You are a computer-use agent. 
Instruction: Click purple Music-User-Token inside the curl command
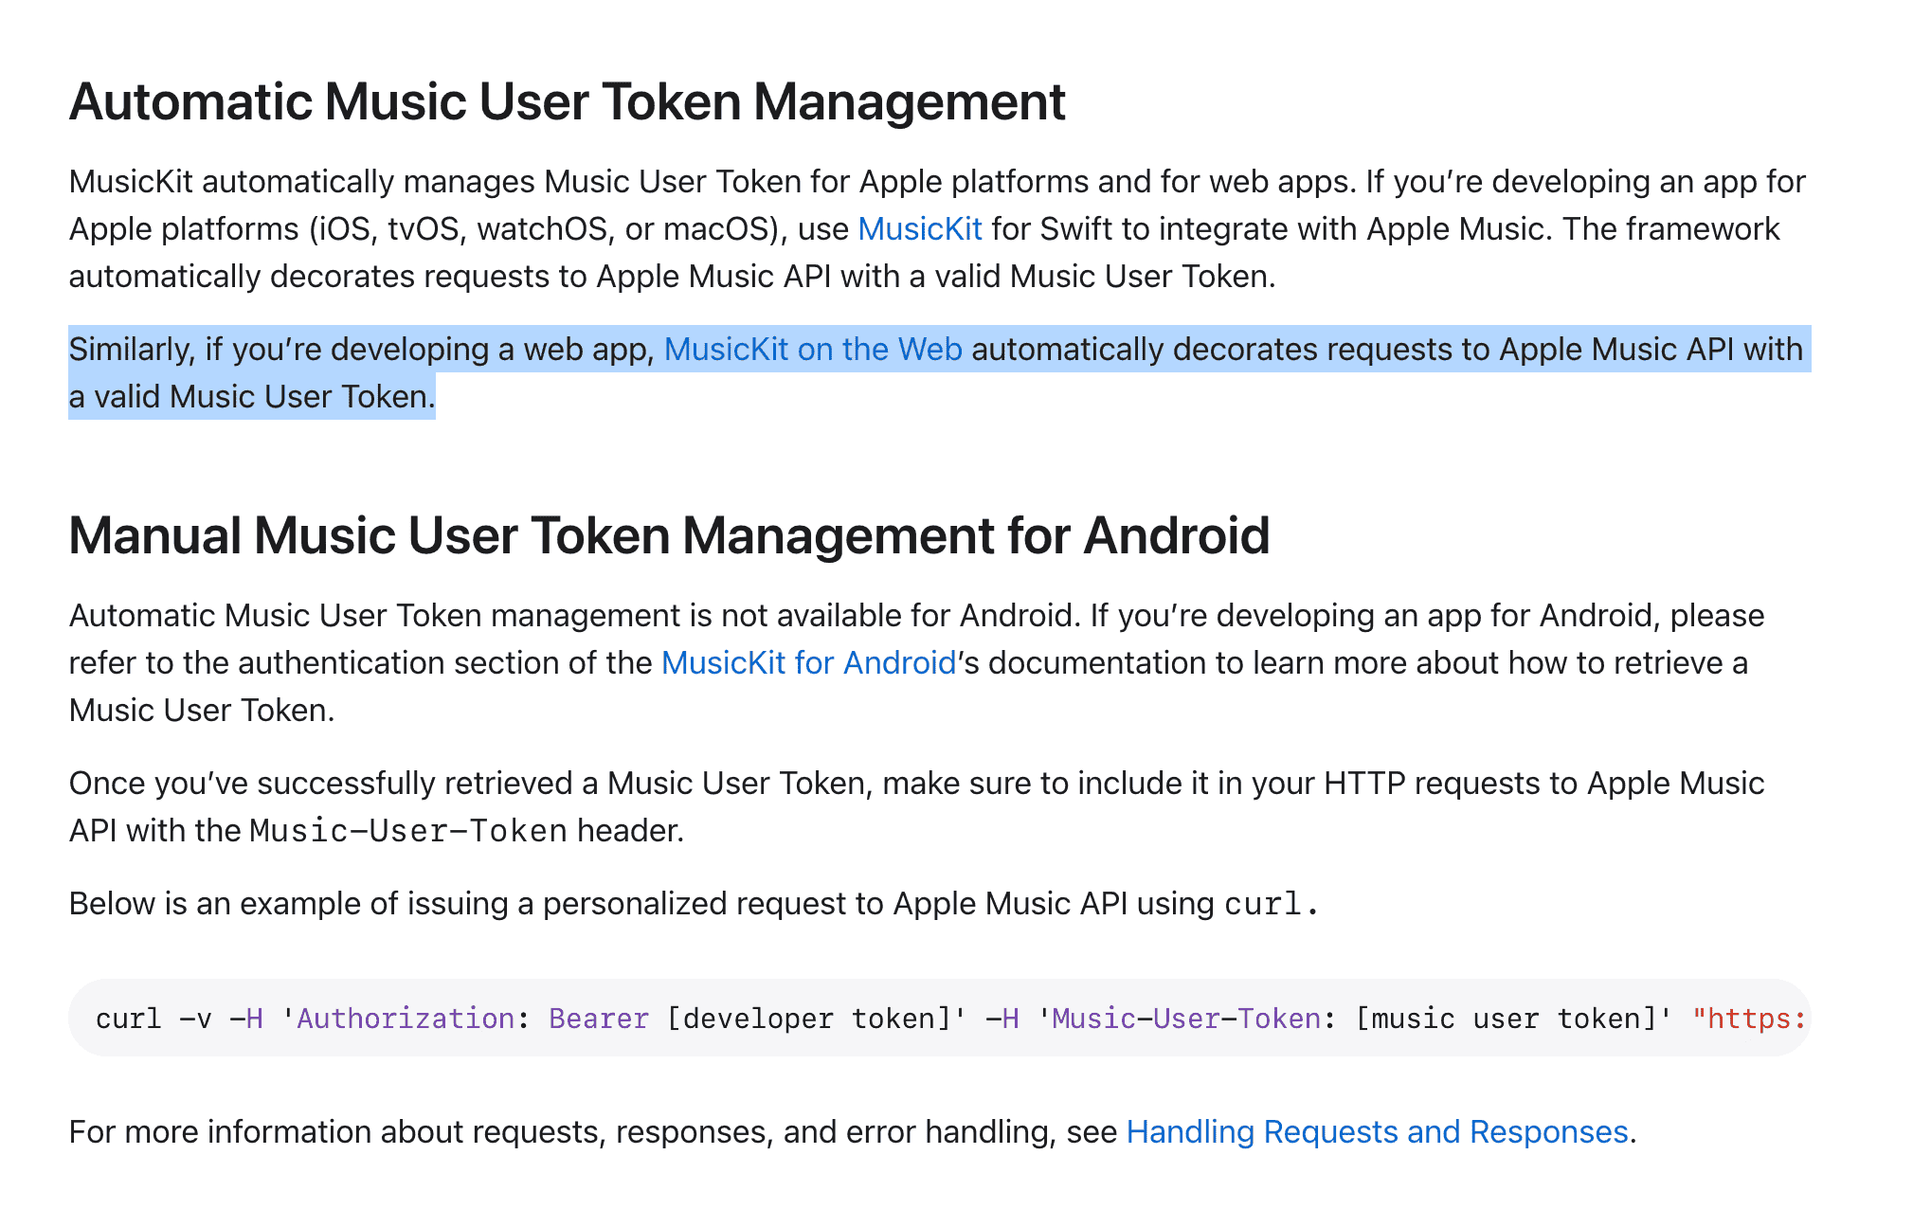1185,1020
